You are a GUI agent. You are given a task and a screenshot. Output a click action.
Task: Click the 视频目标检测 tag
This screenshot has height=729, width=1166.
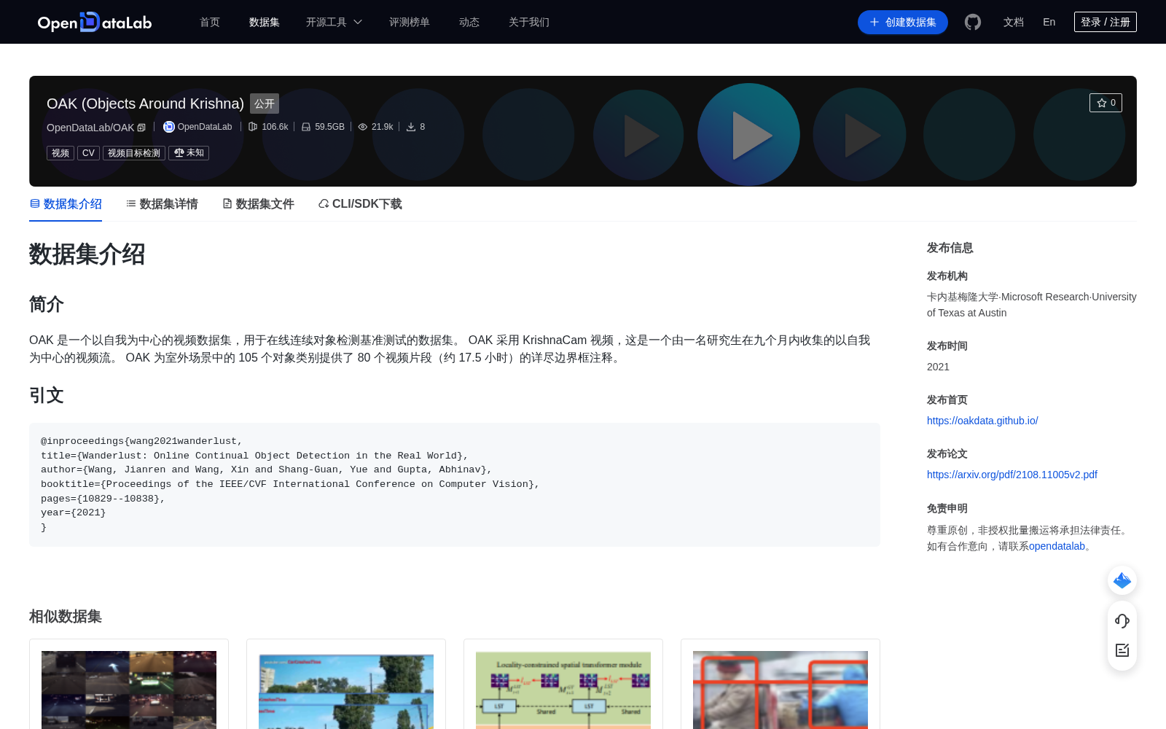134,153
